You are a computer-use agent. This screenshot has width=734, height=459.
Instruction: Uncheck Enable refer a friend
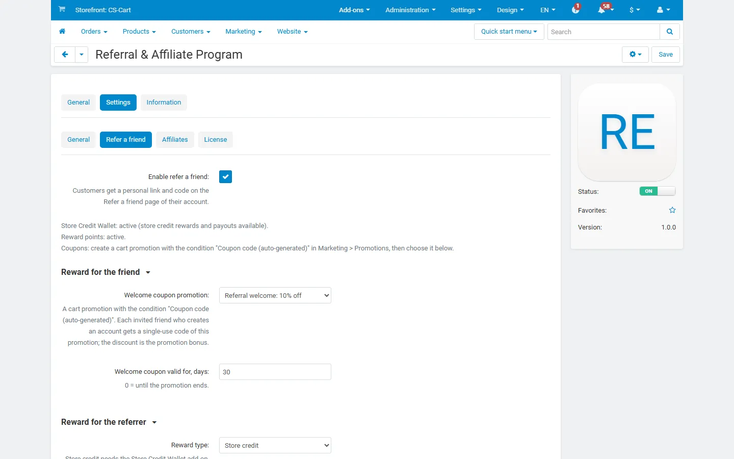point(225,177)
